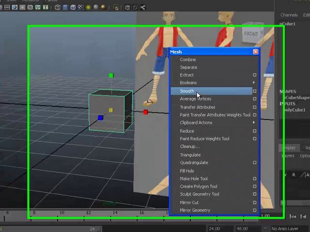Expand the Booleans submenu
The height and width of the screenshot is (232, 310).
coord(254,83)
